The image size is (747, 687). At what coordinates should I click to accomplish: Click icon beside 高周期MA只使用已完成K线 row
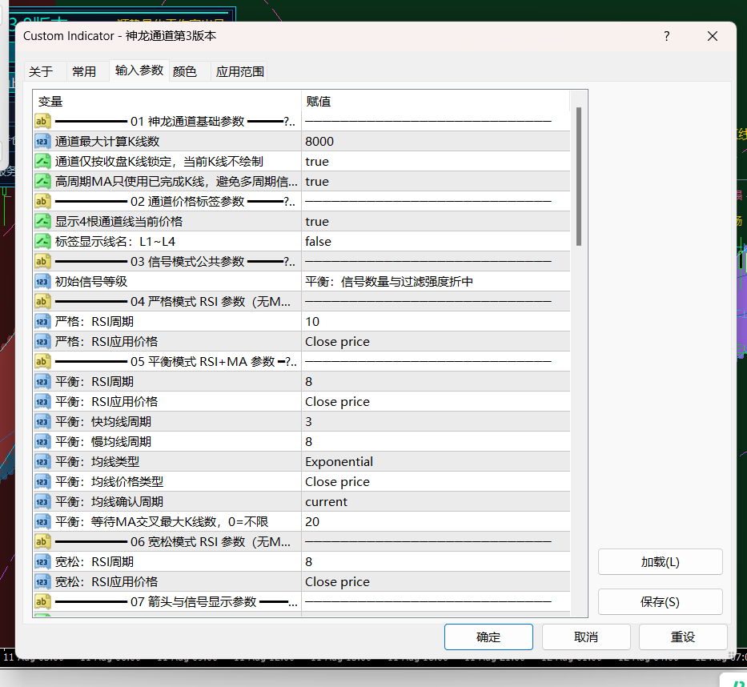[42, 182]
